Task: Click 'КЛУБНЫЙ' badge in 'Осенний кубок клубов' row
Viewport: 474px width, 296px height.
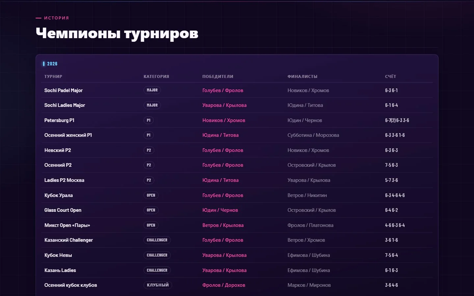Action: tap(158, 285)
